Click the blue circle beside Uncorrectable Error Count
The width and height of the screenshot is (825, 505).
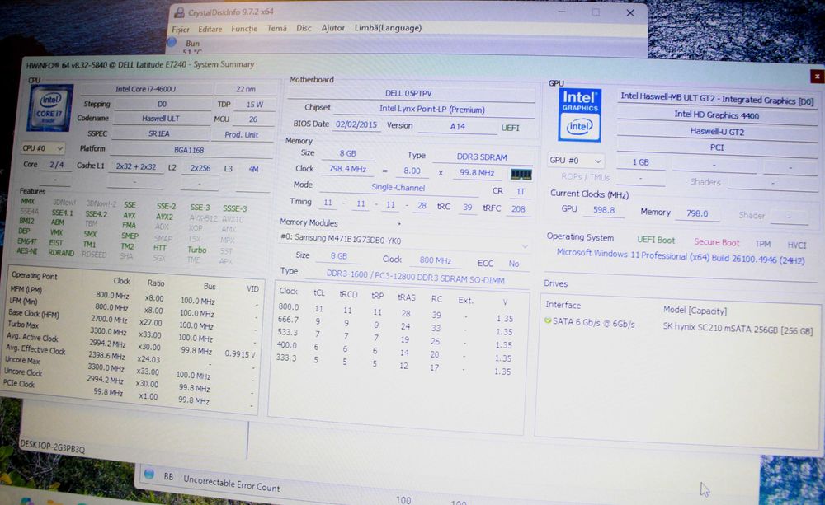point(149,474)
